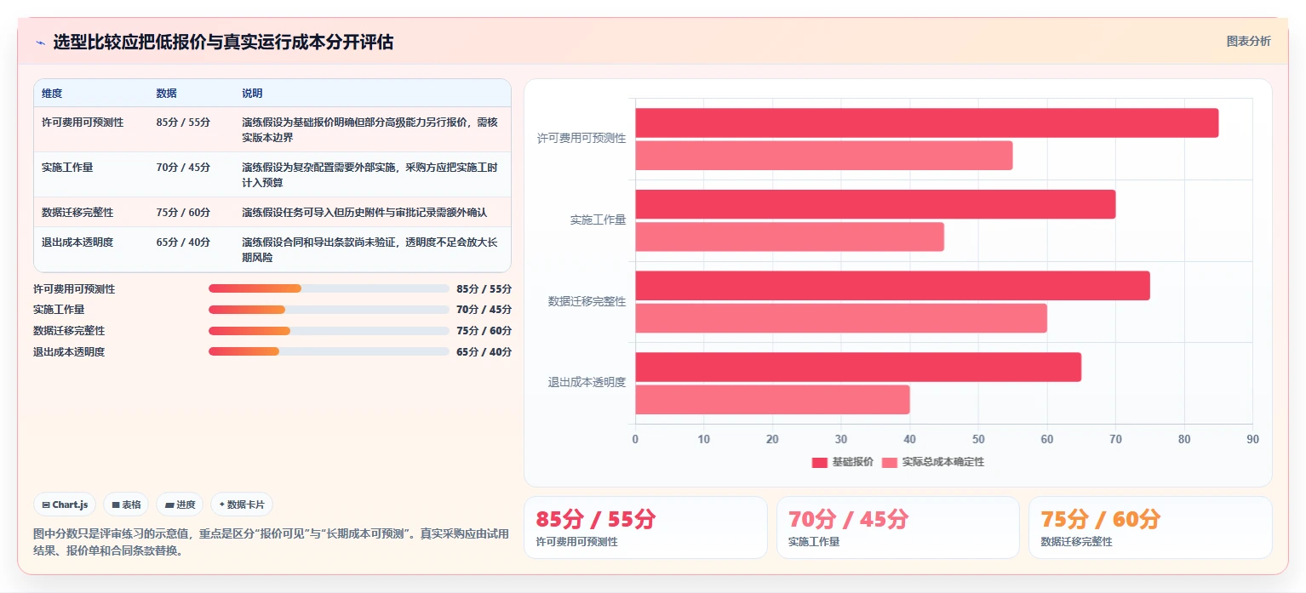Click progress list label 数据迁移完整性

pyautogui.click(x=69, y=331)
